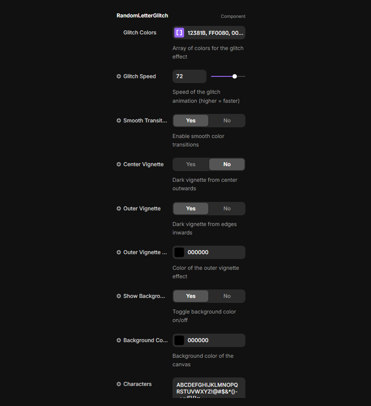
Task: Click the plus icon beside Show Background
Action: pyautogui.click(x=119, y=296)
